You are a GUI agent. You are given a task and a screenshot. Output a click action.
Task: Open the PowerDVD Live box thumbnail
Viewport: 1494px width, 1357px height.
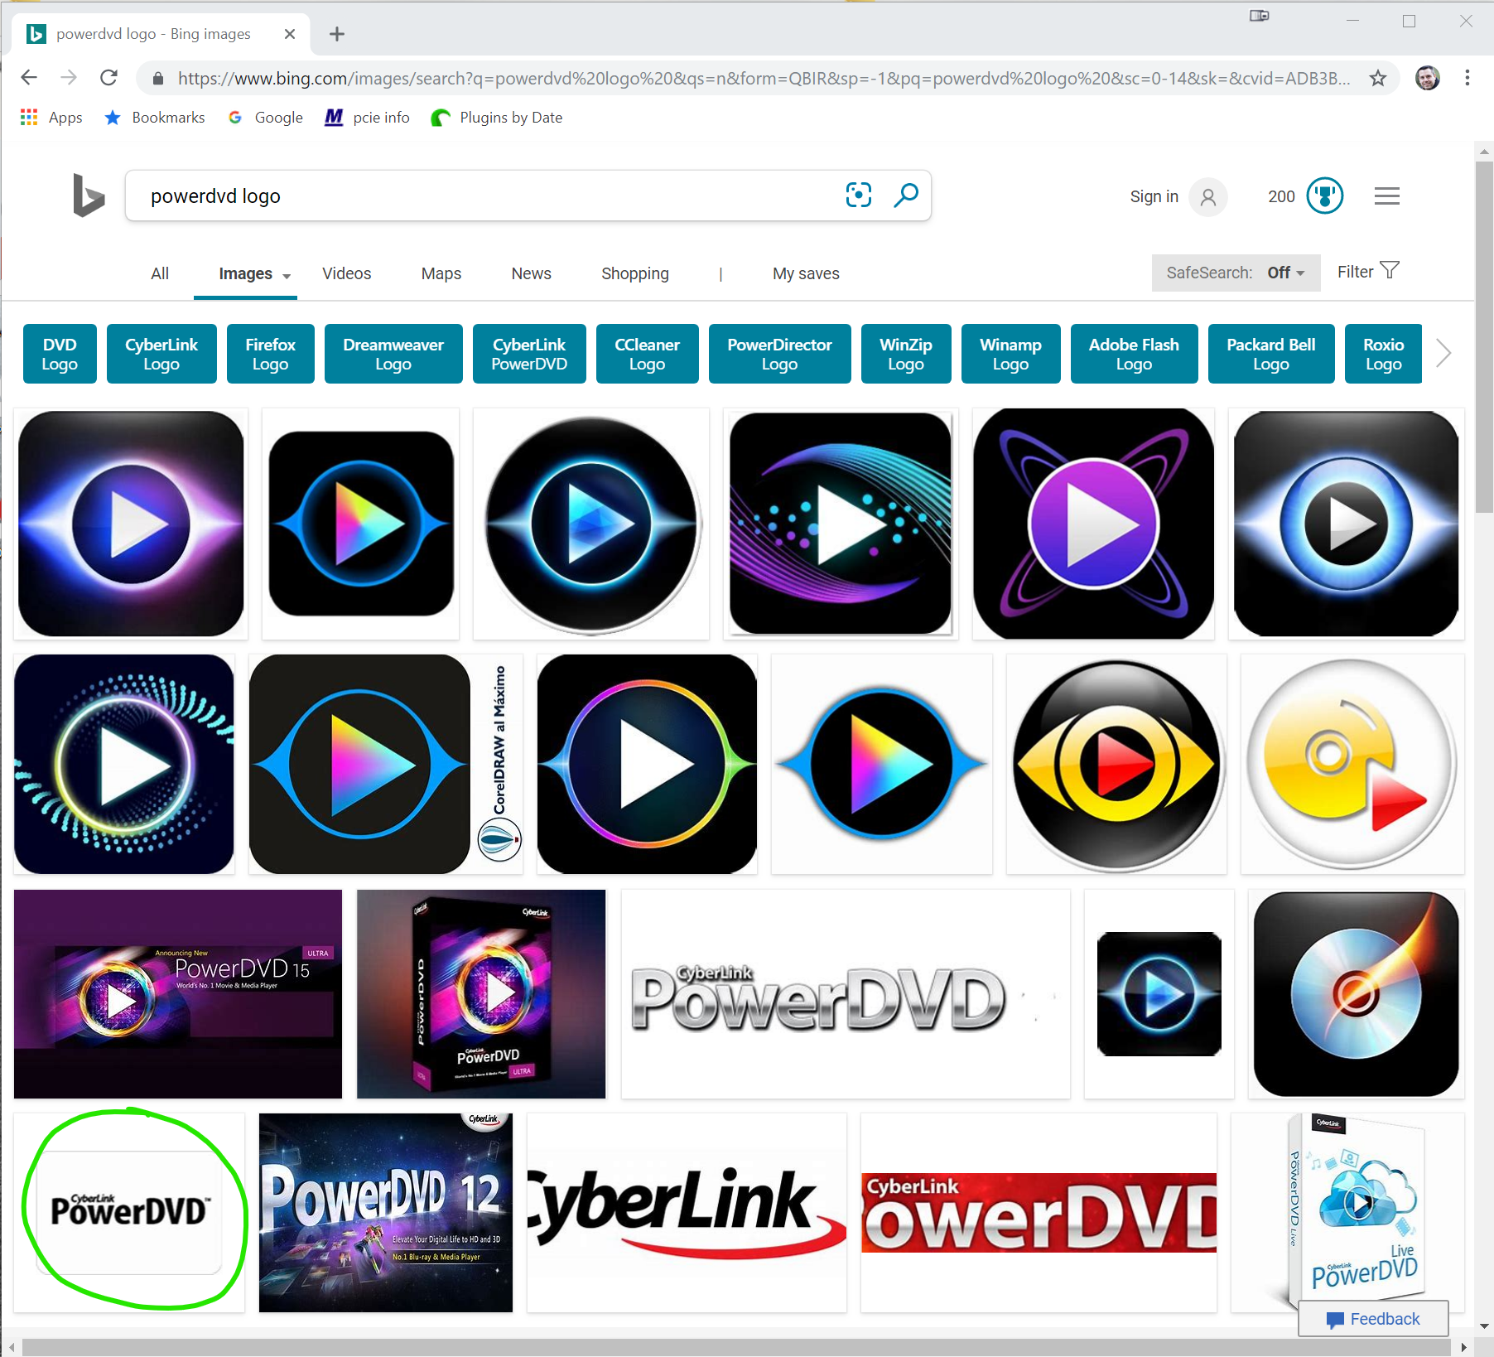coord(1347,1213)
